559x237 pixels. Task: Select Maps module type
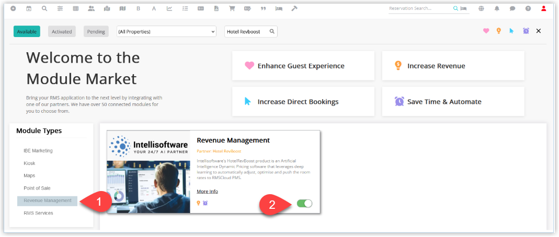[x=29, y=175]
